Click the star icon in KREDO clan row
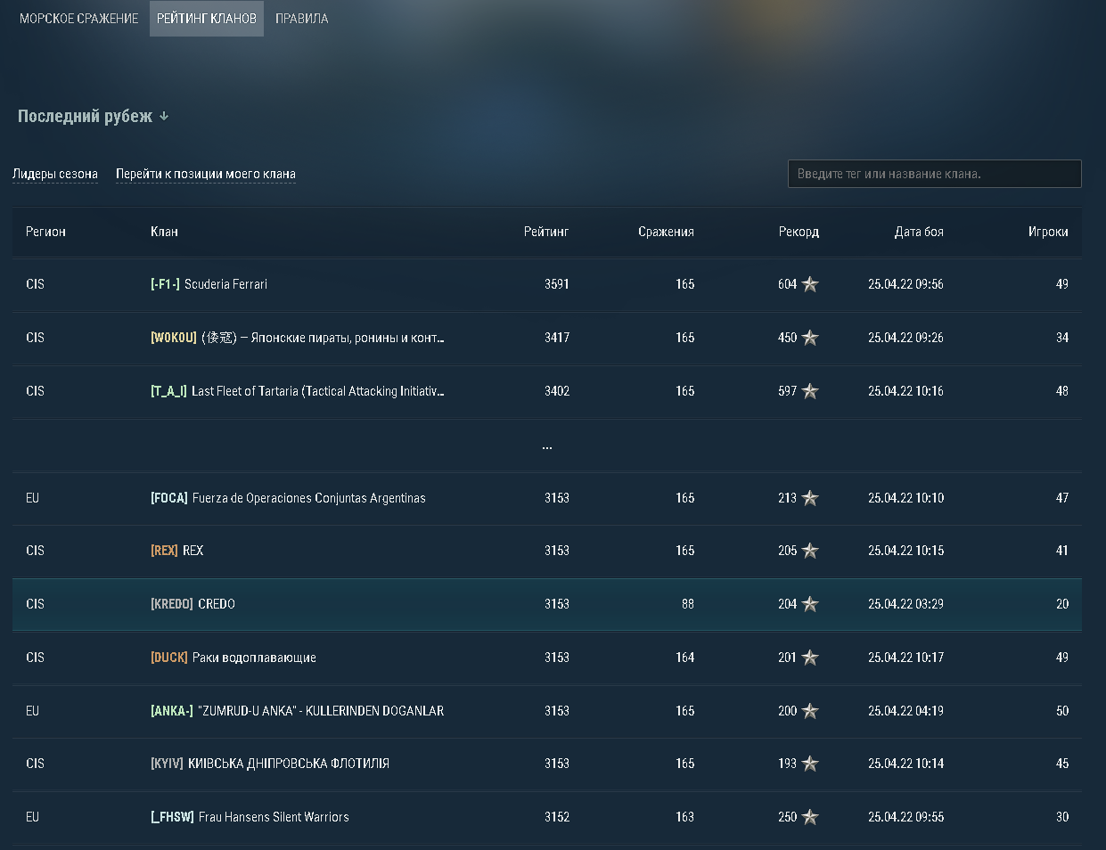 810,604
